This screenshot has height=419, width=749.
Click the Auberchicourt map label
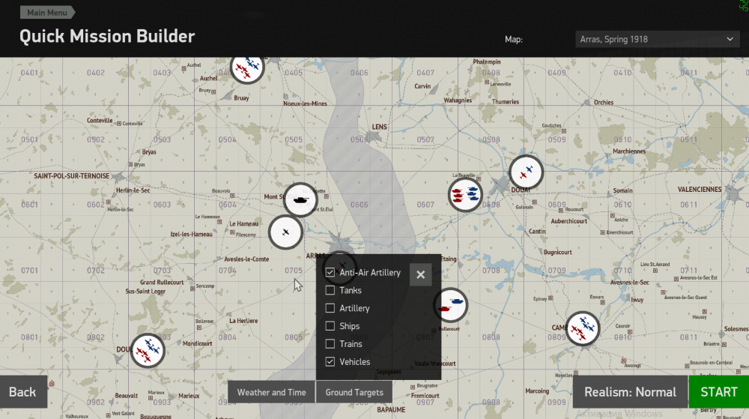(x=569, y=221)
